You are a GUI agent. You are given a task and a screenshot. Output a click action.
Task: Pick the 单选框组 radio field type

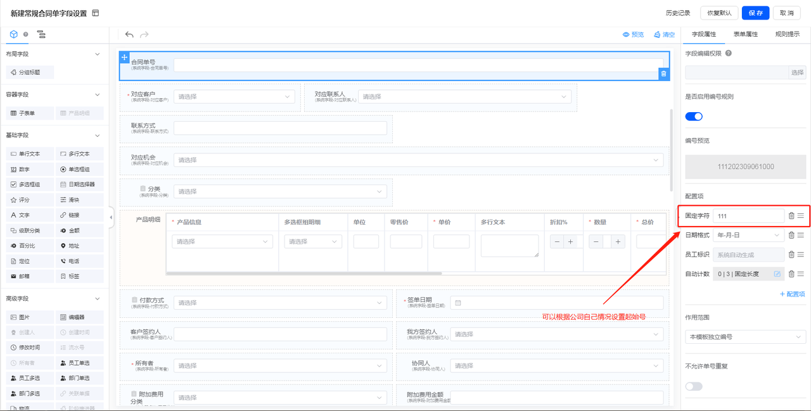[x=80, y=169]
